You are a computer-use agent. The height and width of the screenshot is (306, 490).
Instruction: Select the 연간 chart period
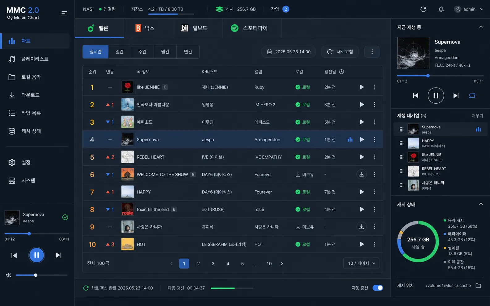click(x=188, y=52)
